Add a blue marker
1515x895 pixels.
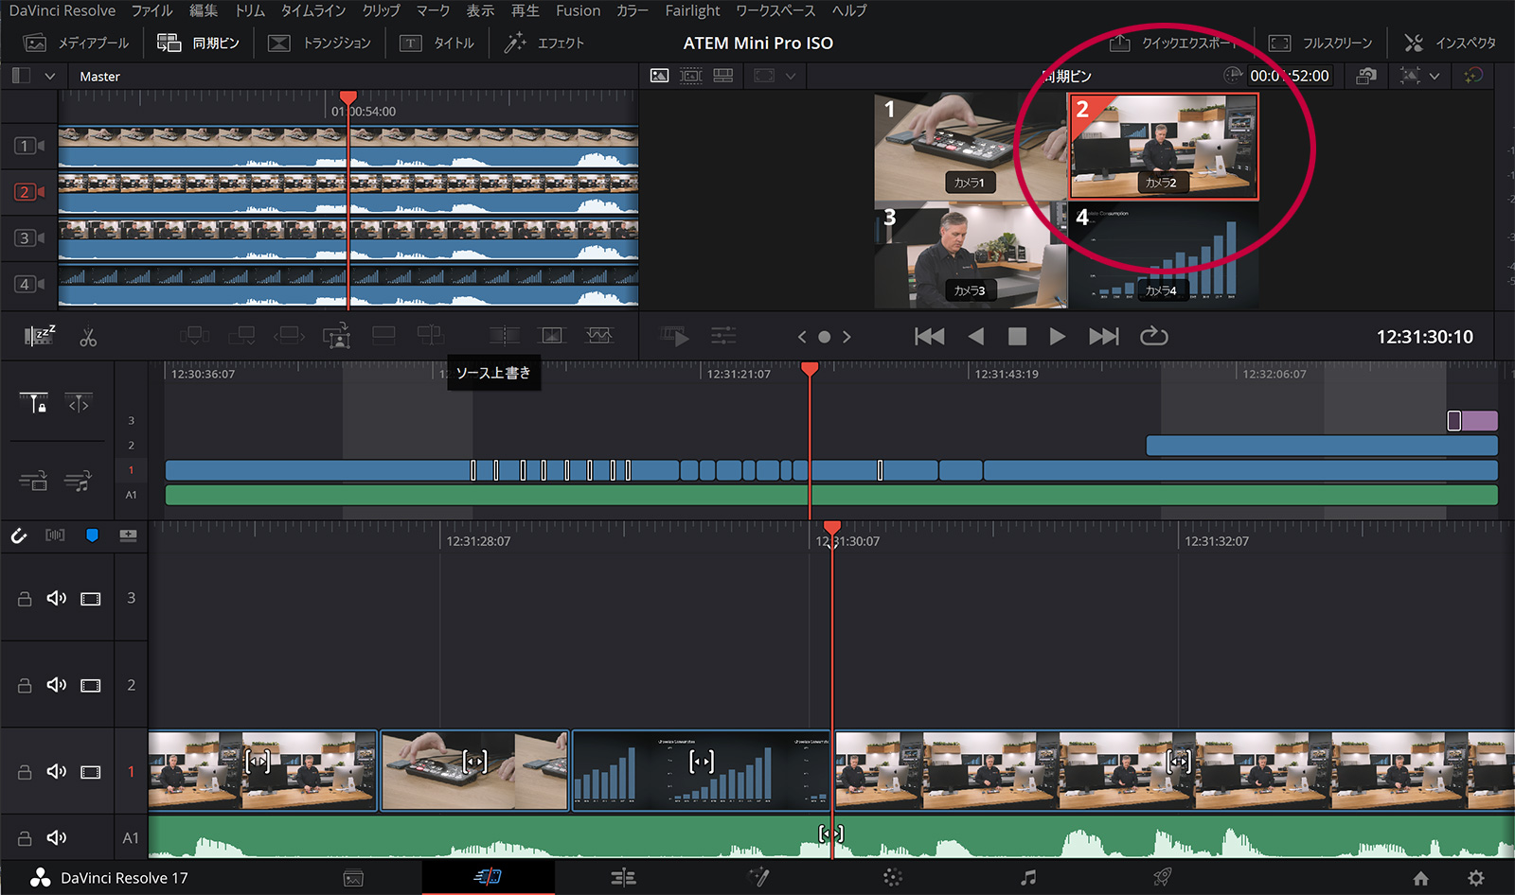(x=92, y=535)
